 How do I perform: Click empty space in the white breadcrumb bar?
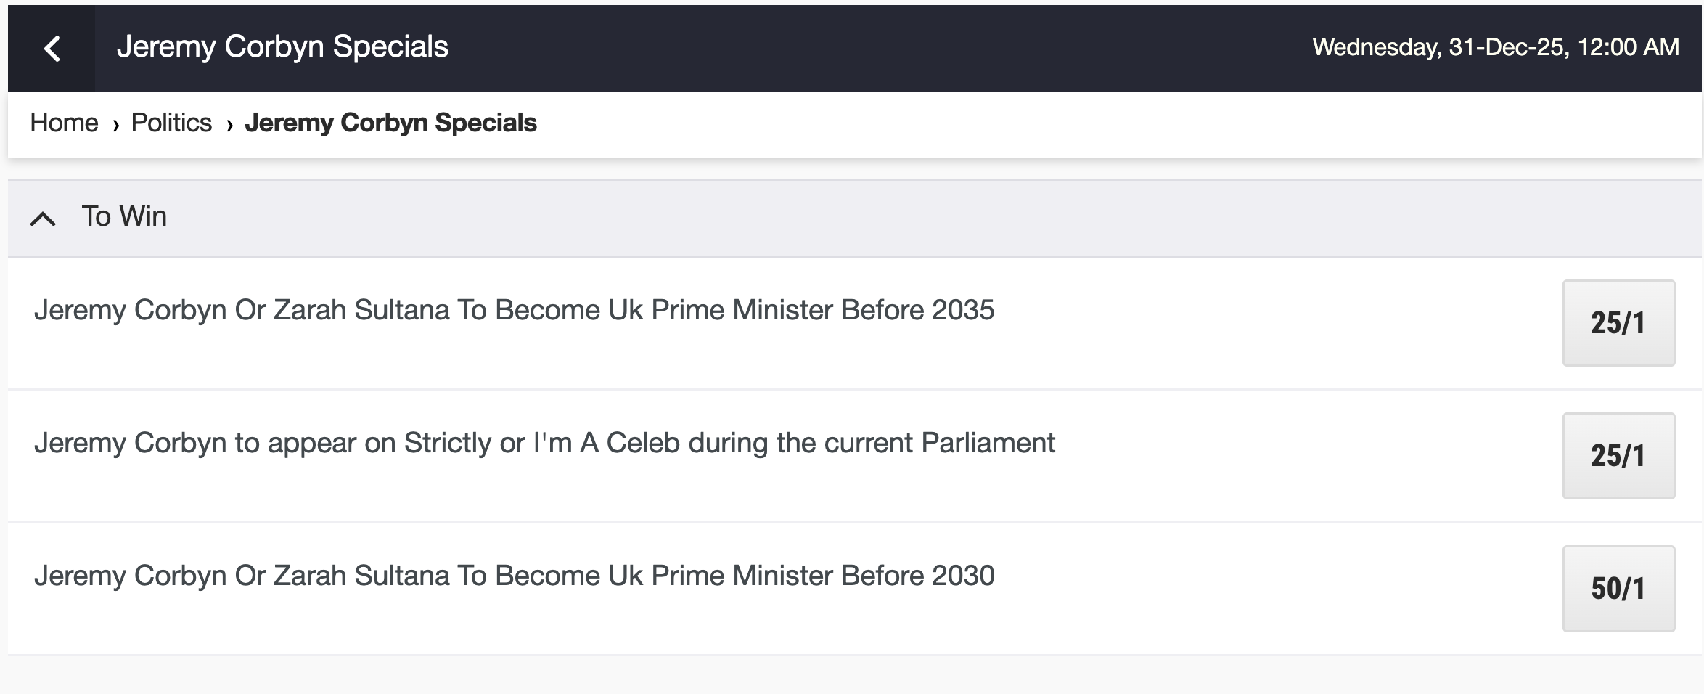1089,123
